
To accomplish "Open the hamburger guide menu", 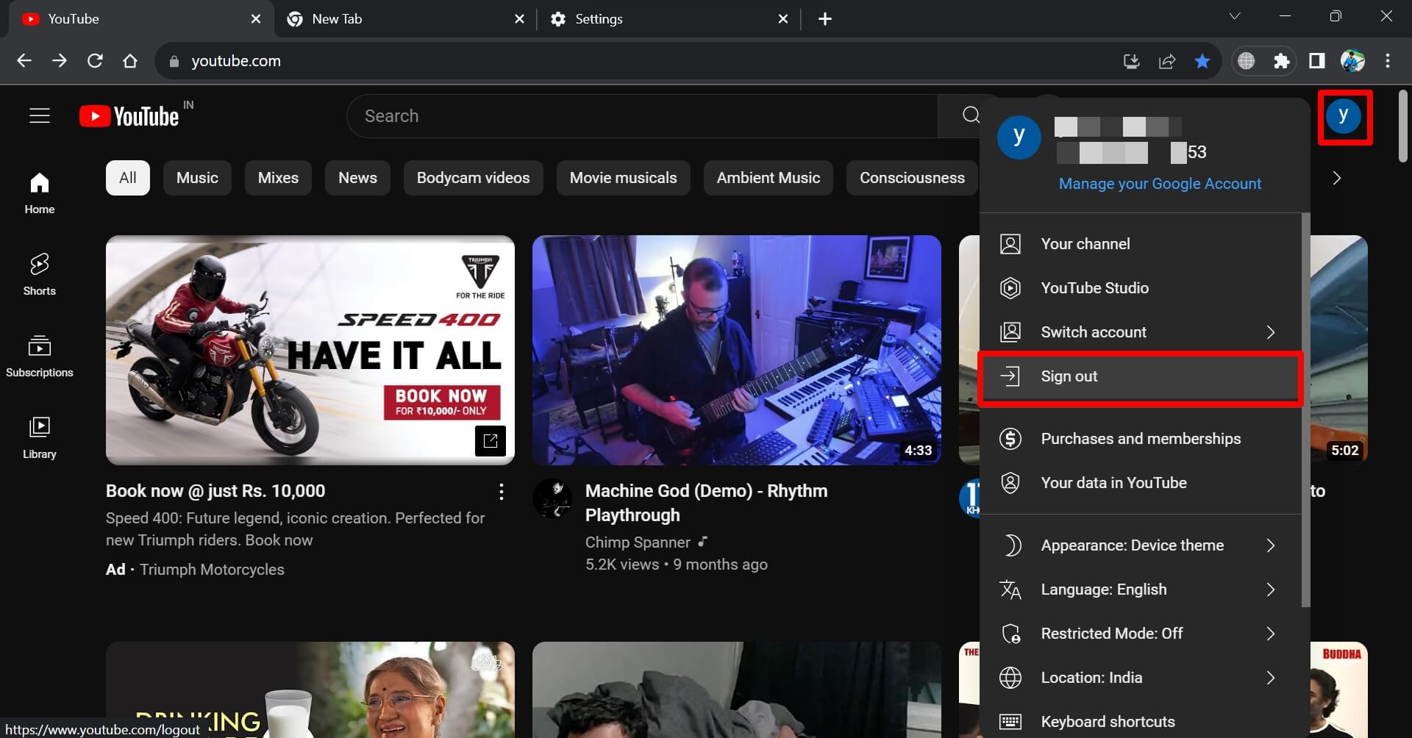I will coord(39,115).
